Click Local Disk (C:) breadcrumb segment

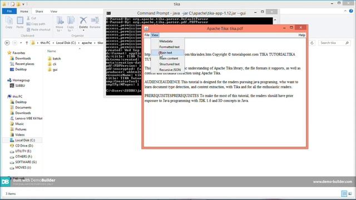66,43
